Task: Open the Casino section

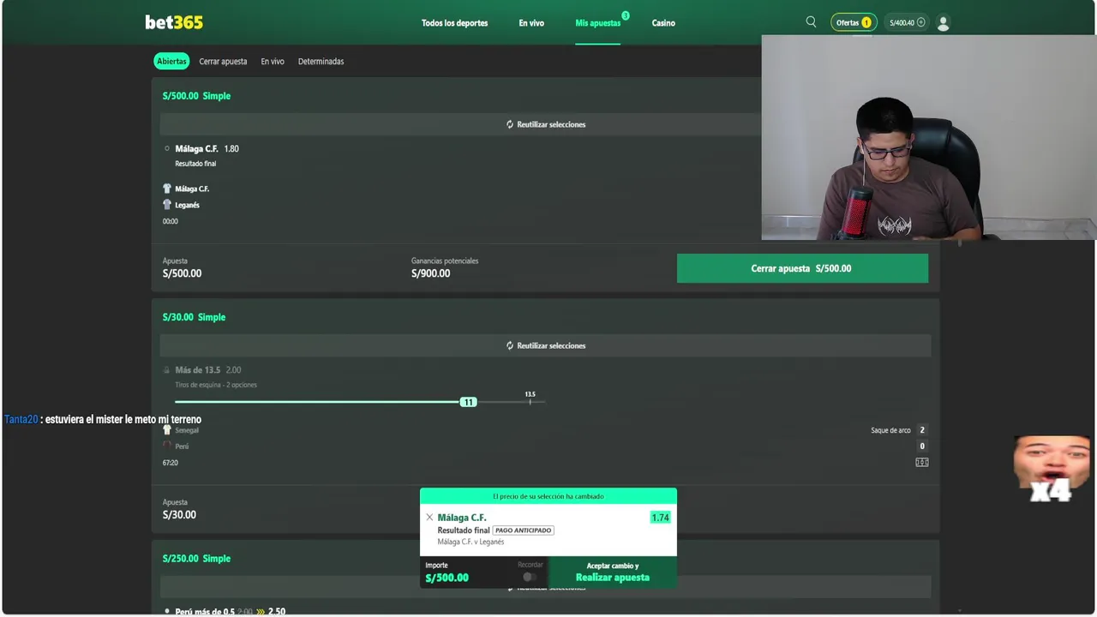Action: click(x=663, y=23)
